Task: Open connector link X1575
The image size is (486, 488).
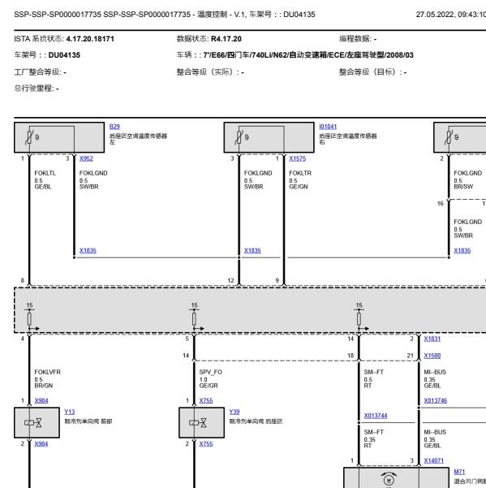Action: coord(298,158)
